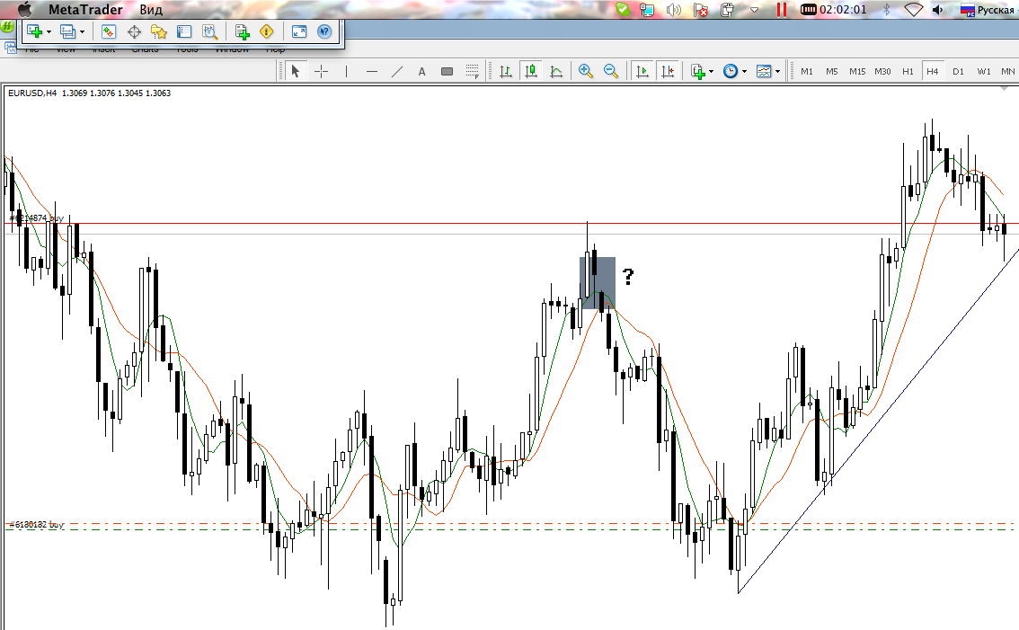
Task: Select the M15 timeframe
Action: 857,72
